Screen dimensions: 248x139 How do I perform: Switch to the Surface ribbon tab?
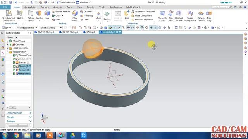(45, 7)
